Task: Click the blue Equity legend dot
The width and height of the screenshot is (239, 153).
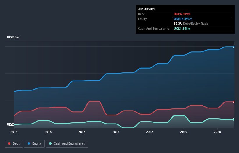Action: pyautogui.click(x=29, y=143)
